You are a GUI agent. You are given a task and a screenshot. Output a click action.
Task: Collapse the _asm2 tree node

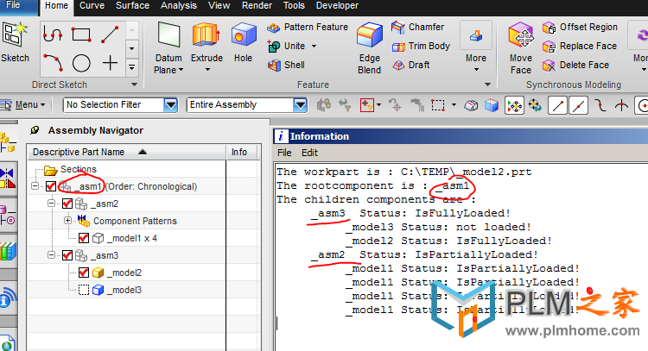(x=51, y=204)
